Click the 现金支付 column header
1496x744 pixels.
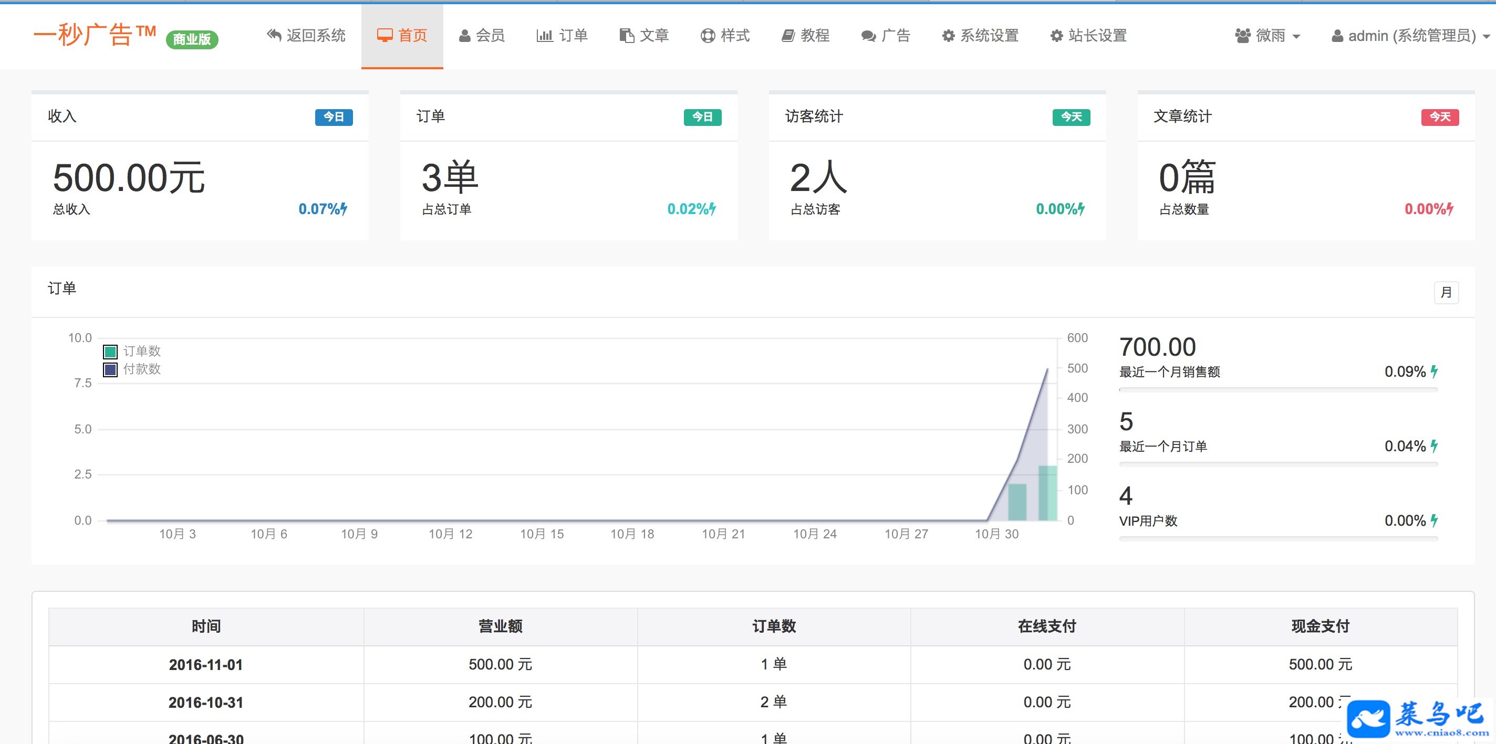1321,626
